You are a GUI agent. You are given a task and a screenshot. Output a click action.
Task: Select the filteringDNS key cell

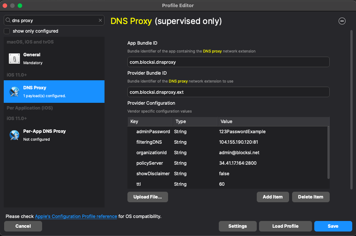click(149, 142)
